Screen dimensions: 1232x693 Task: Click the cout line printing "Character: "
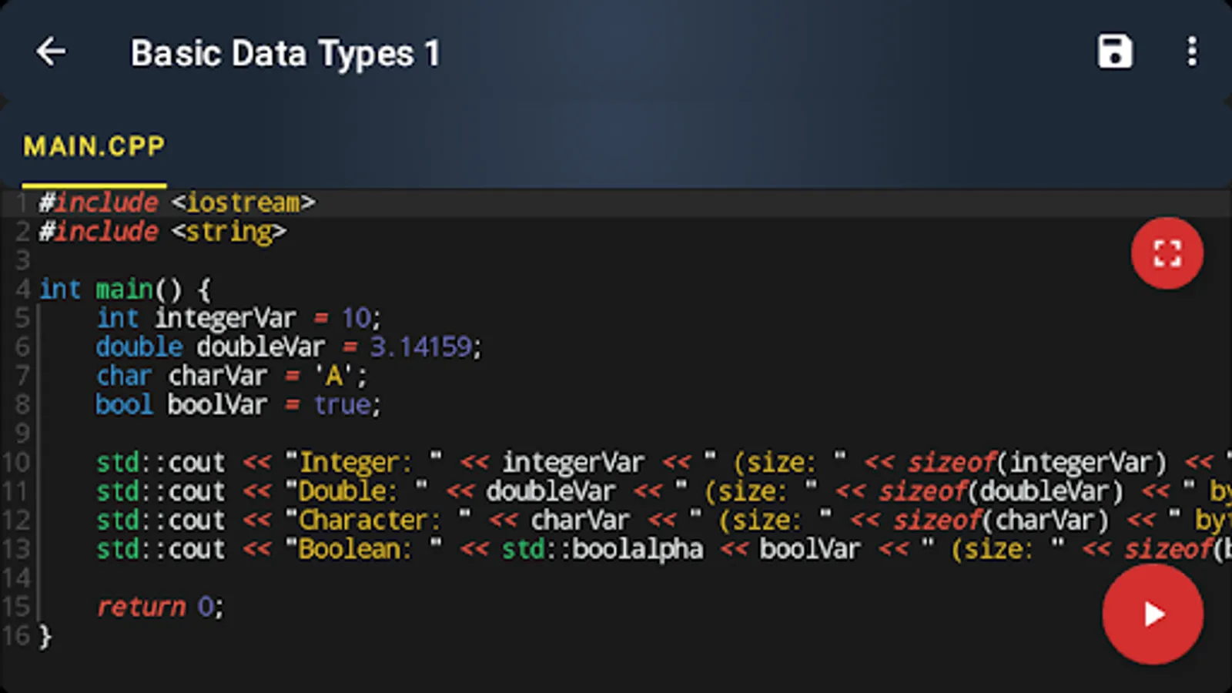pos(664,521)
